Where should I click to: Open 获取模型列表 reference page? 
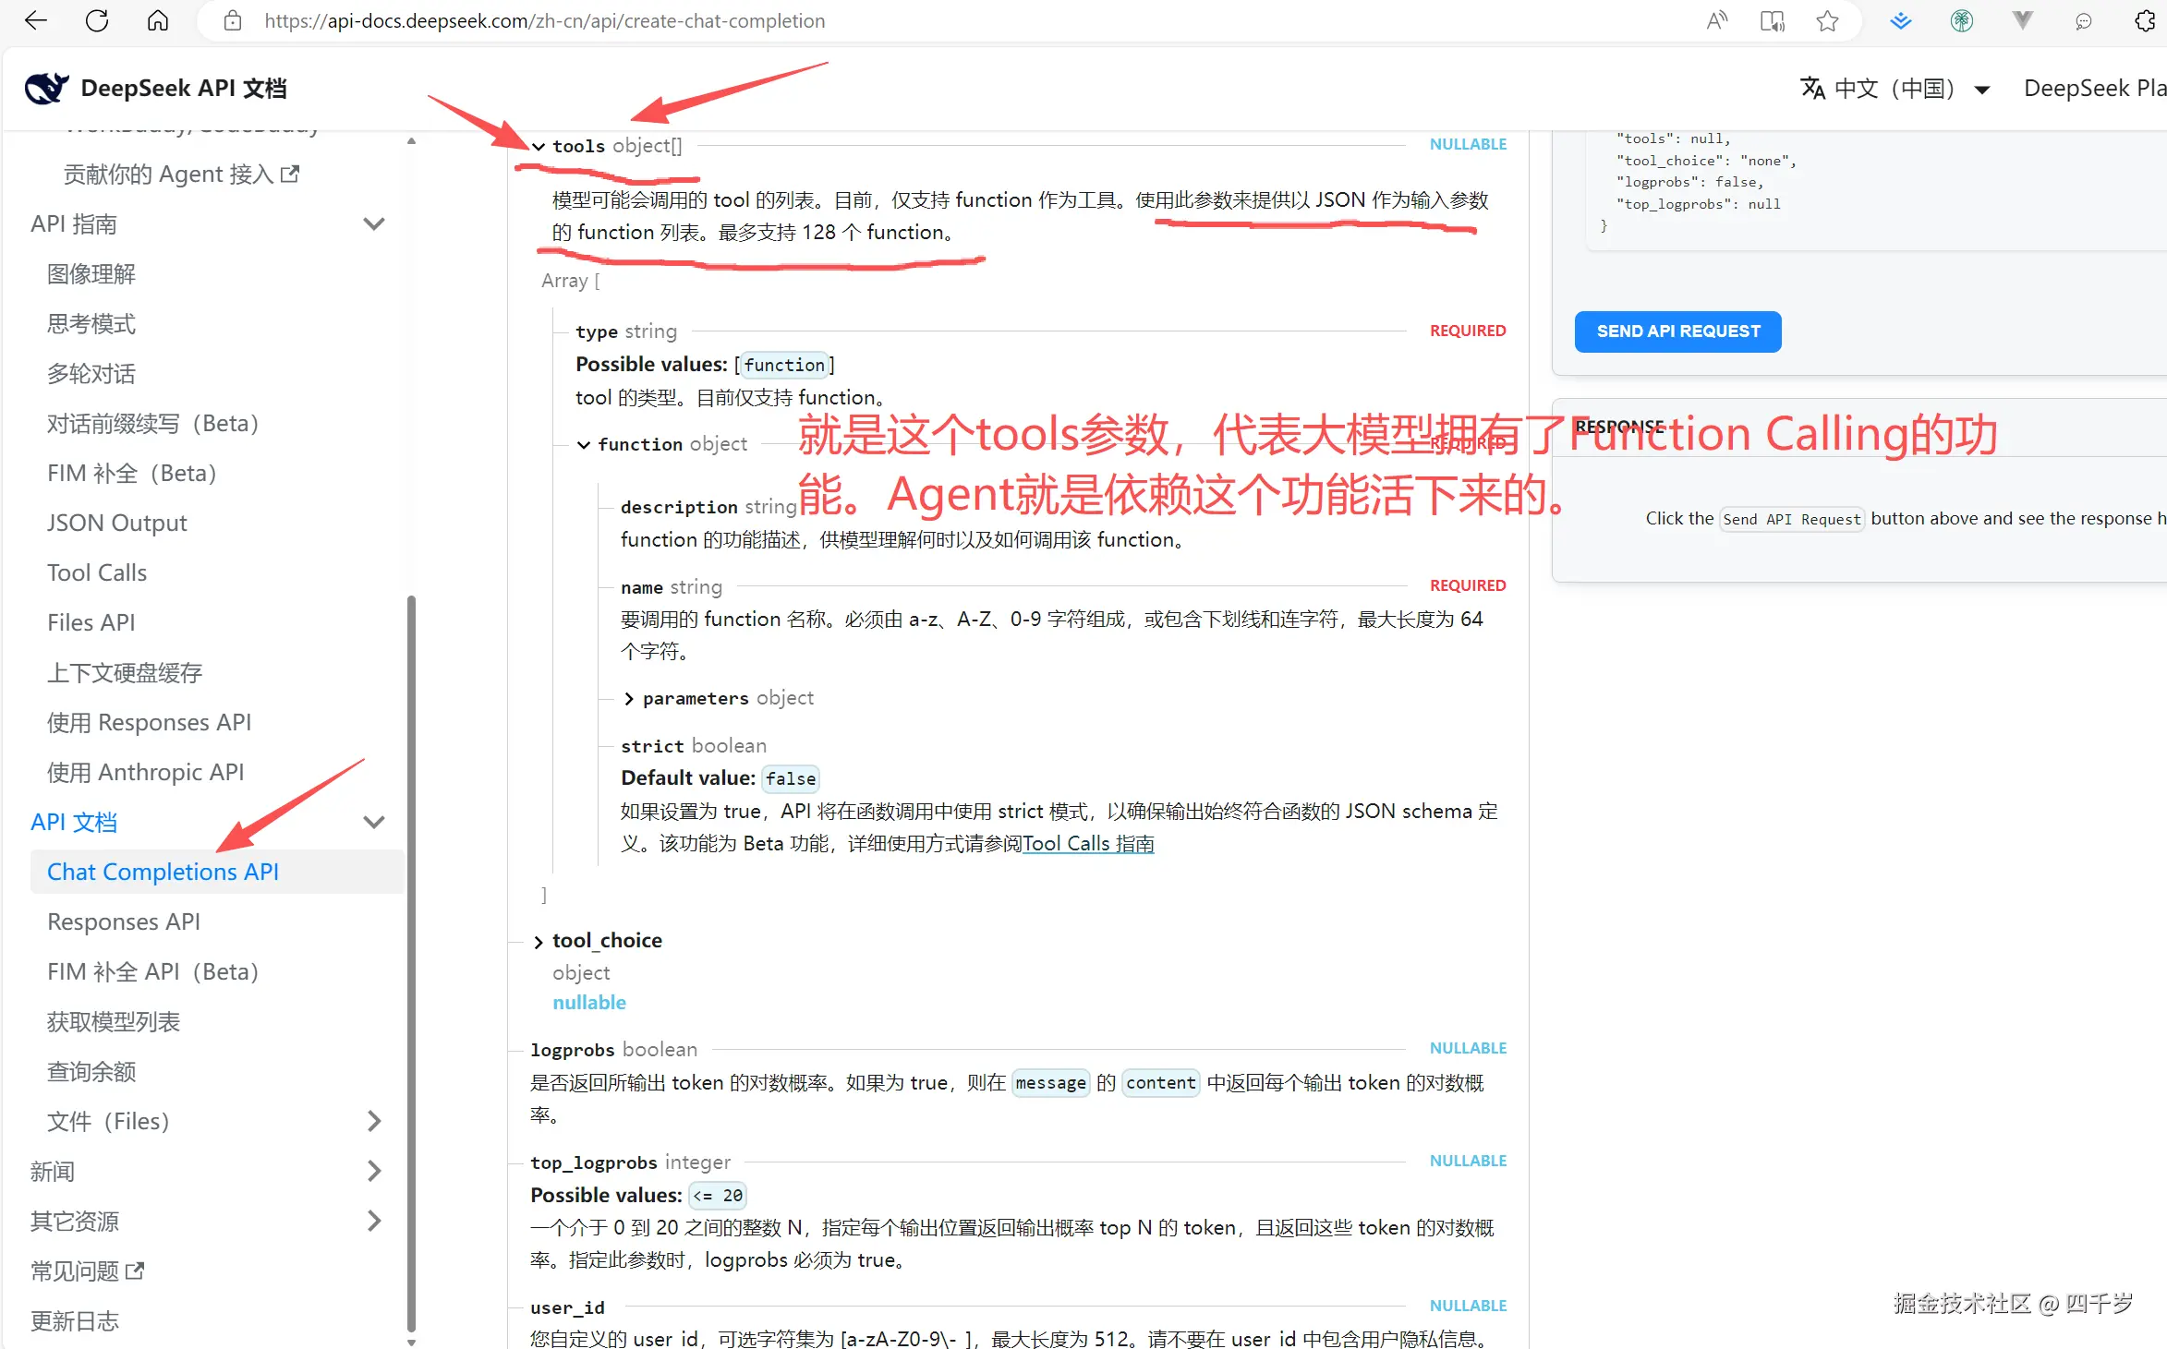pos(114,1021)
